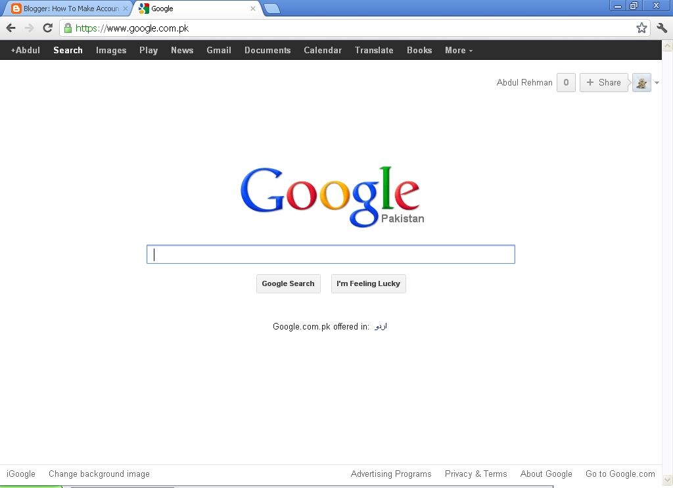Close the Blogger tab
This screenshot has height=488, width=673.
pos(126,9)
